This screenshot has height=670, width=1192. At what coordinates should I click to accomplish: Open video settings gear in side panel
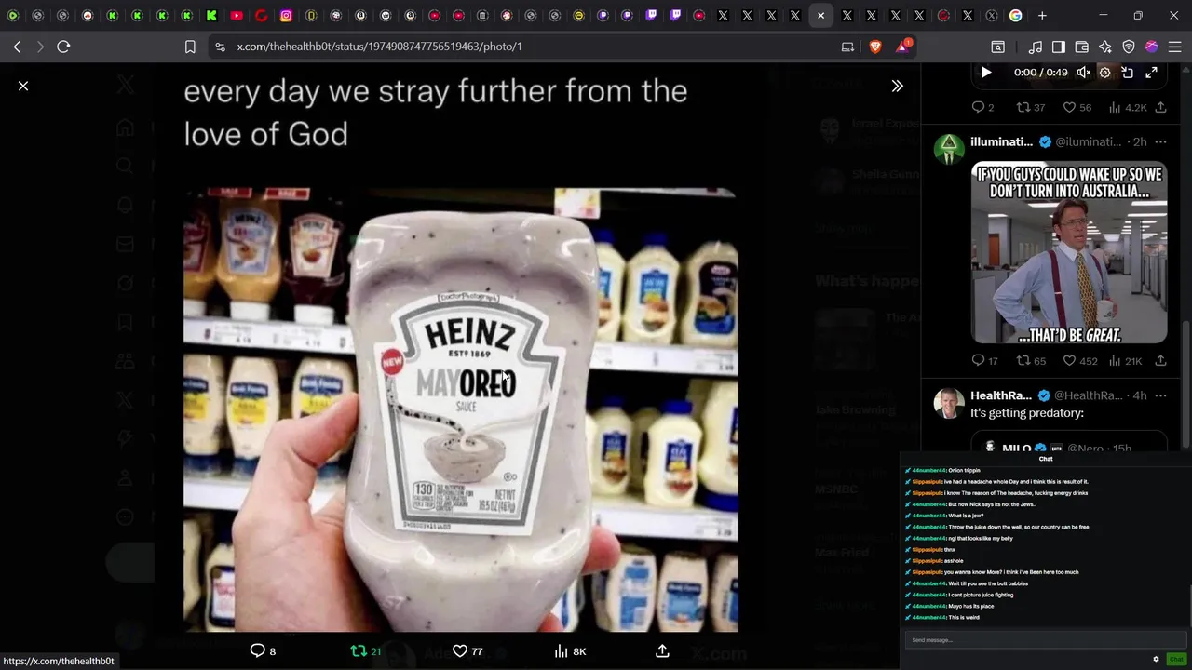pyautogui.click(x=1104, y=72)
